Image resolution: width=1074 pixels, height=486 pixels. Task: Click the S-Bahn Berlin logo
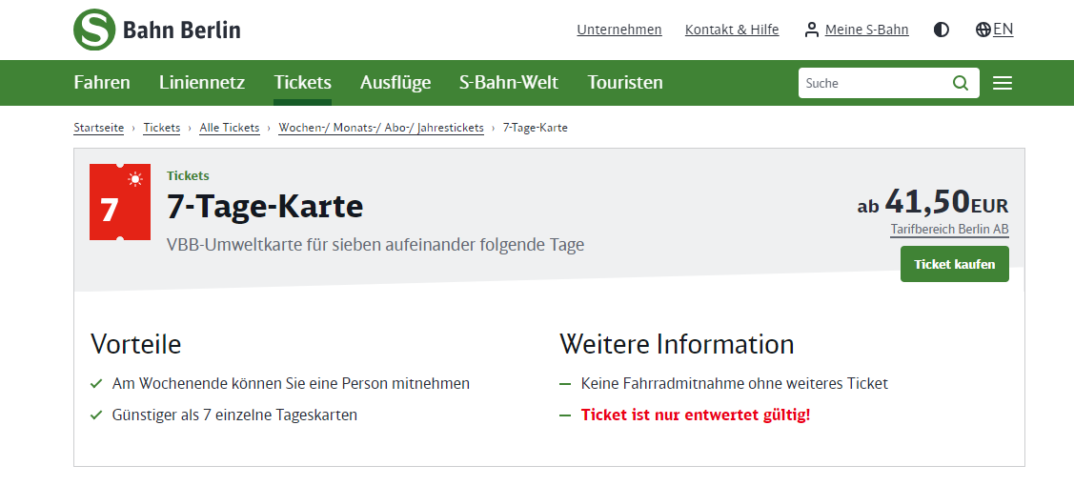pos(157,30)
